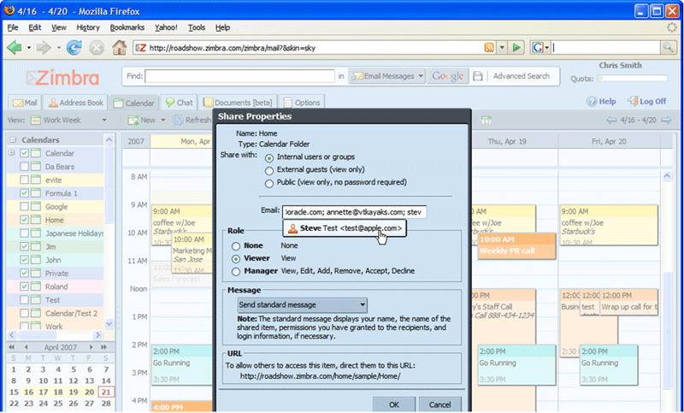The image size is (684, 413).
Task: Select the Manager role radio button
Action: point(236,272)
